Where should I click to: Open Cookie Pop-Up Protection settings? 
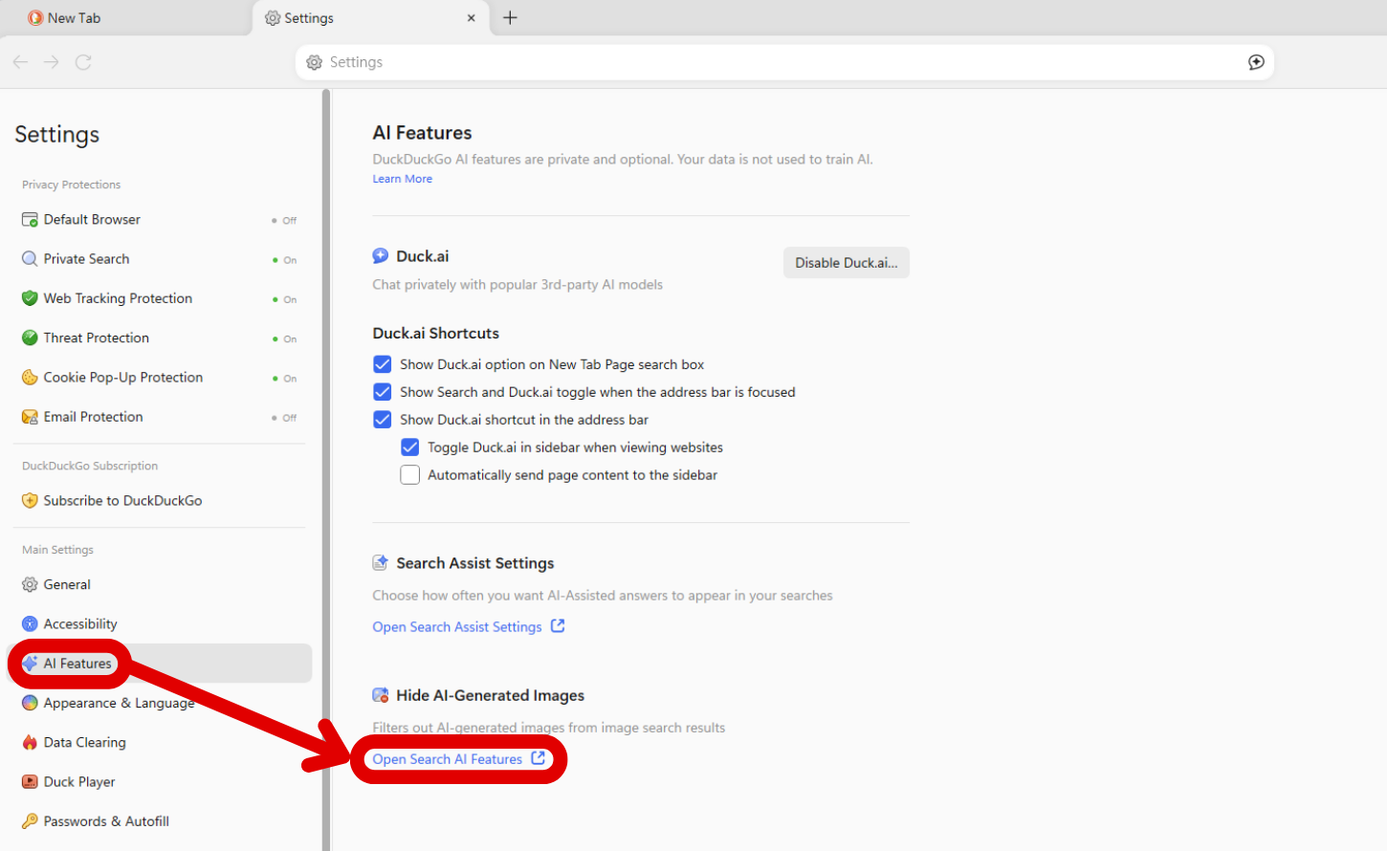(x=122, y=378)
